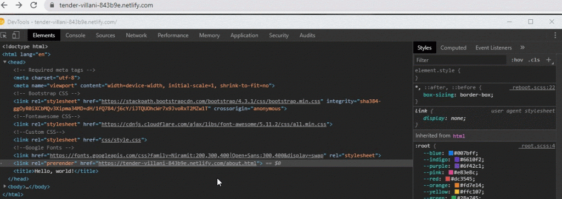Open _root.scss:4 source link
Image resolution: width=562 pixels, height=199 pixels.
coord(537,146)
